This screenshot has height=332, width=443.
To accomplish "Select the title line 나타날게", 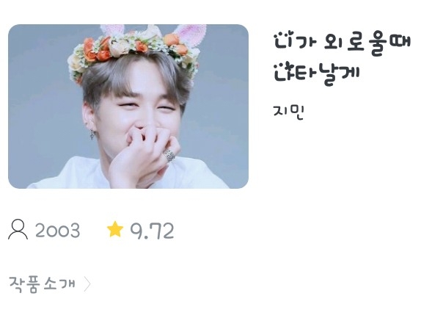I will pos(317,73).
